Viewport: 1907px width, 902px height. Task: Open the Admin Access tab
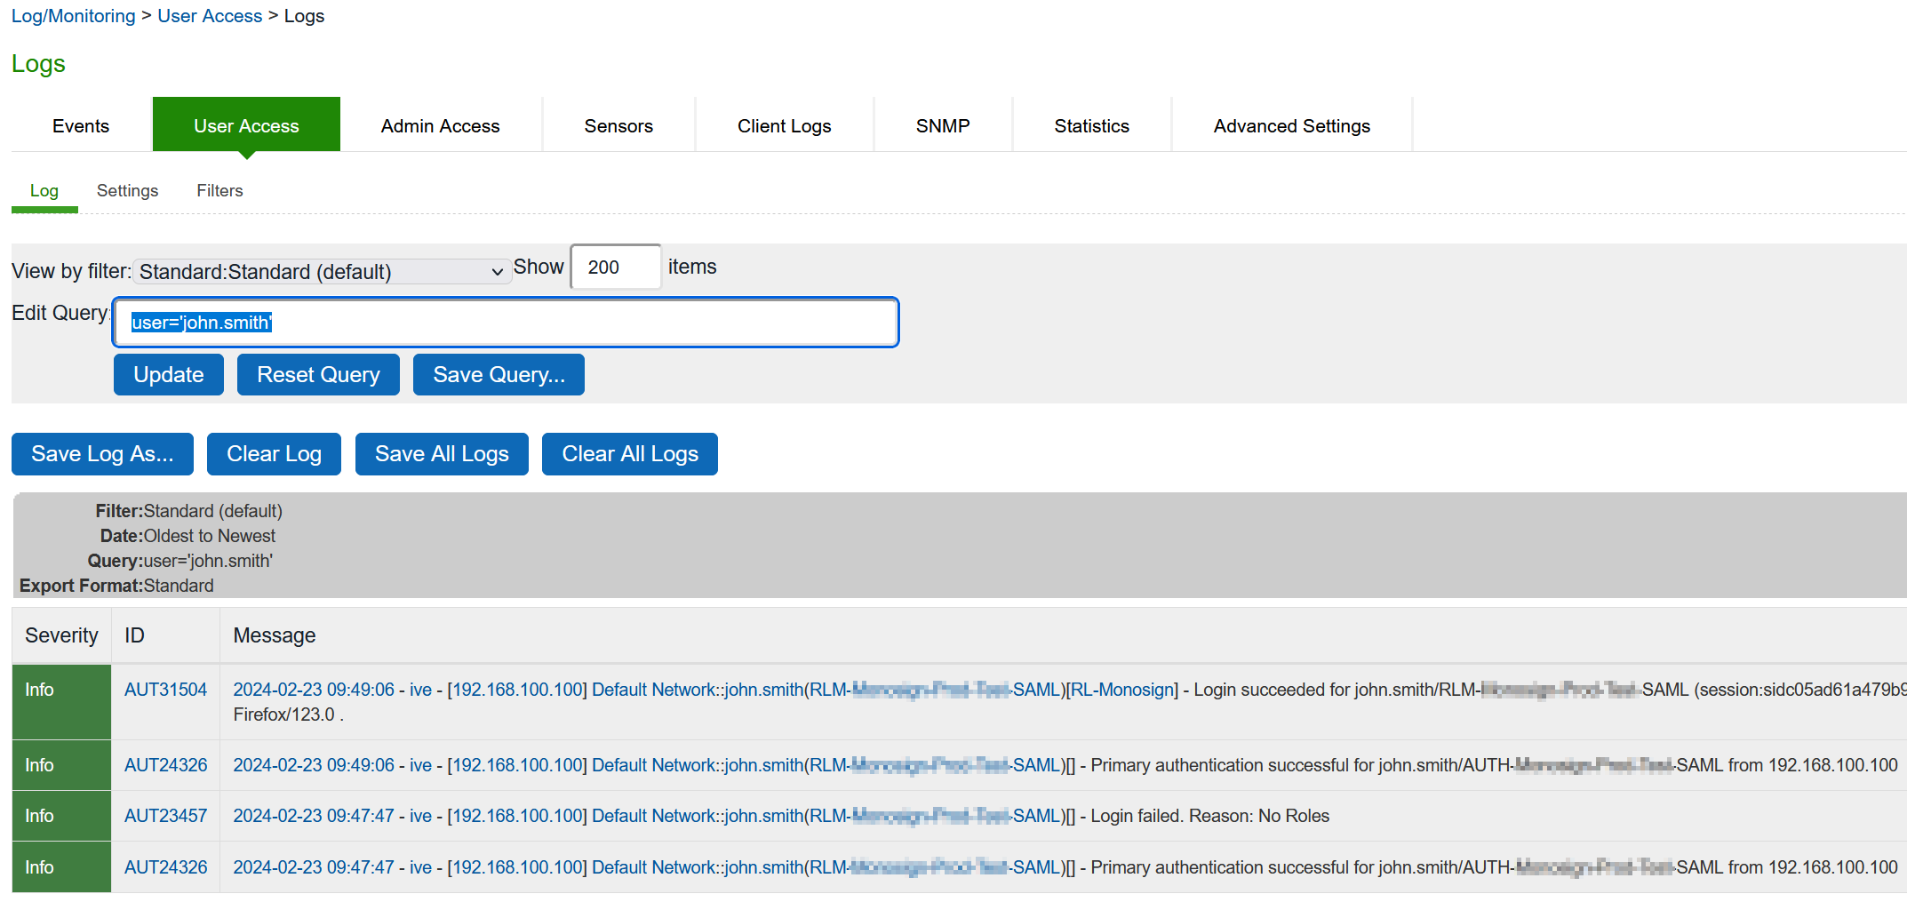point(440,126)
